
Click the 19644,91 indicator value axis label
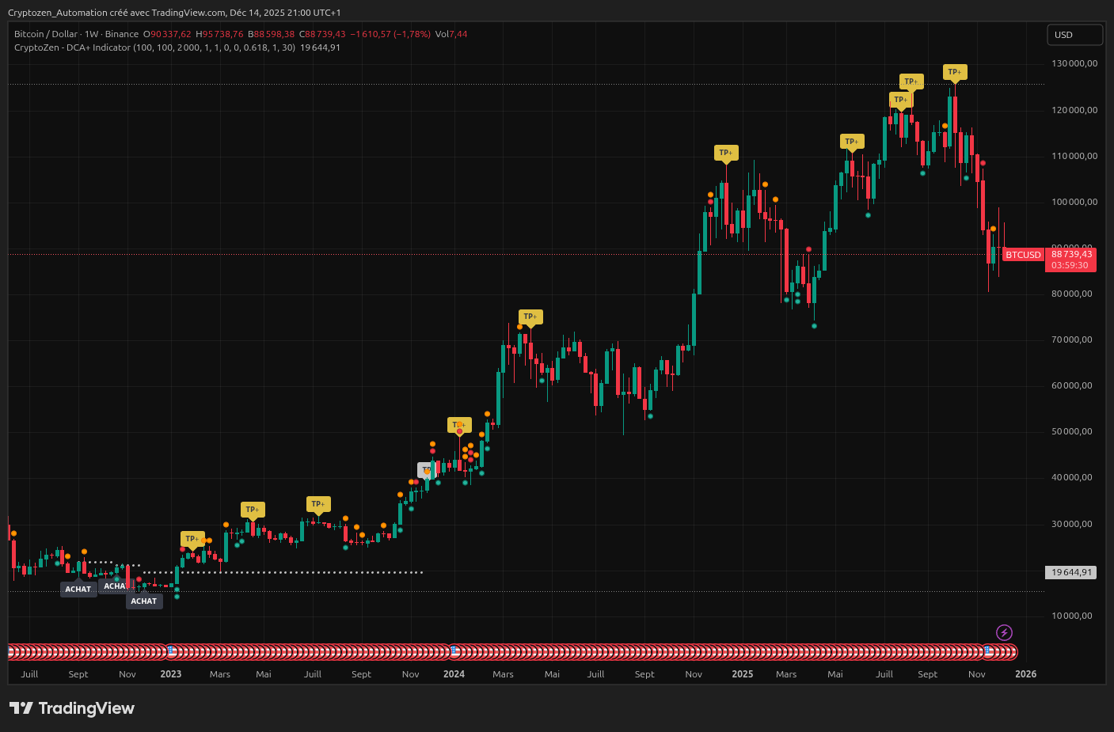1071,572
